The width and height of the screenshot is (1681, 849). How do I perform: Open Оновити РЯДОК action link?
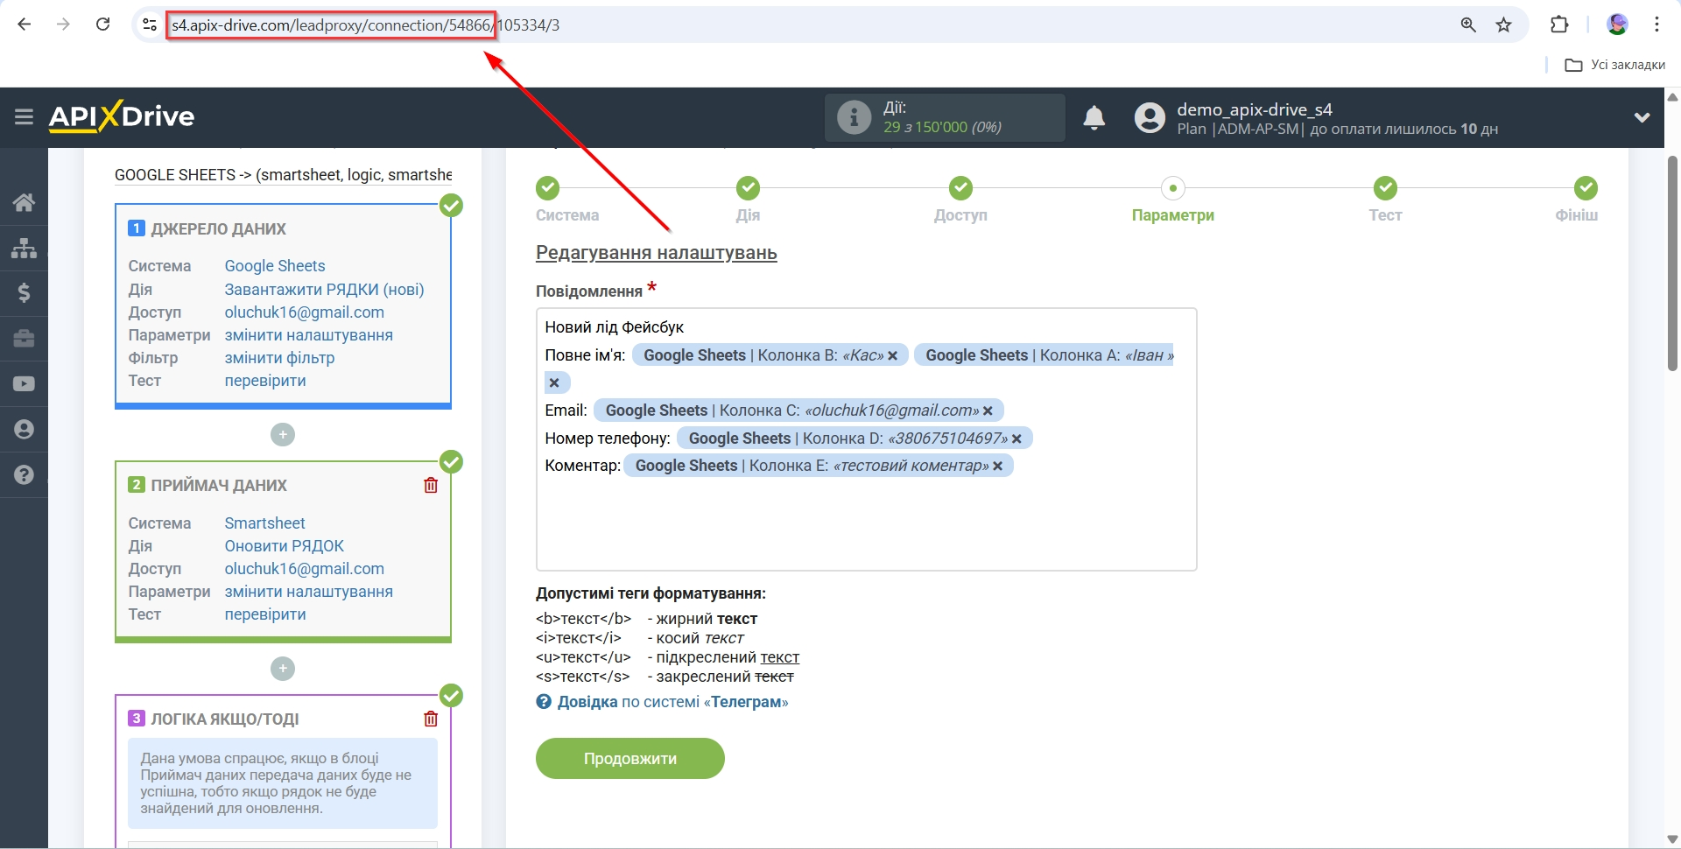284,546
